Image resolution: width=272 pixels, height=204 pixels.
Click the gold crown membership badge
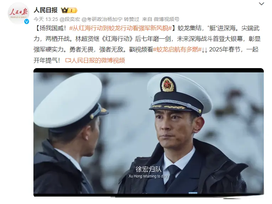(69, 10)
